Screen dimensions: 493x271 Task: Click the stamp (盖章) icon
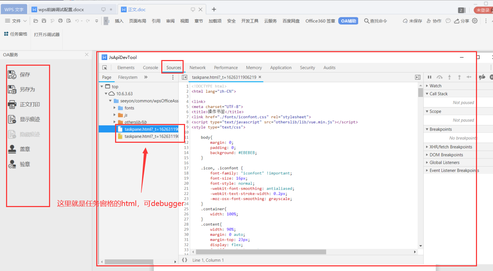tap(12, 149)
